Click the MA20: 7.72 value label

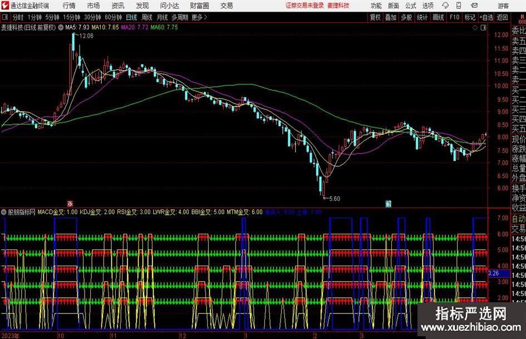(x=135, y=27)
